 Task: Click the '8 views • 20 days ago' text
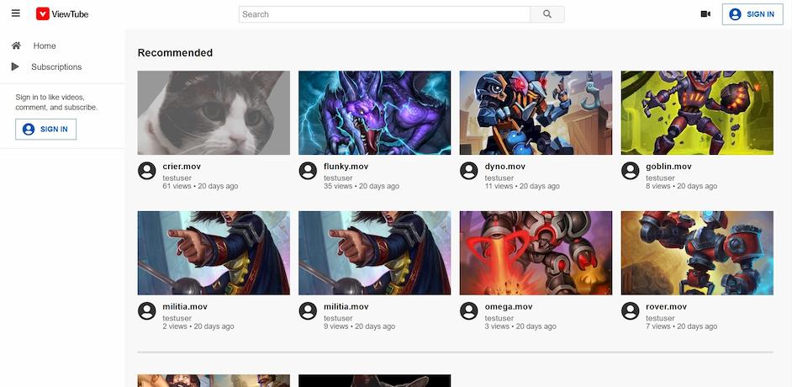681,186
